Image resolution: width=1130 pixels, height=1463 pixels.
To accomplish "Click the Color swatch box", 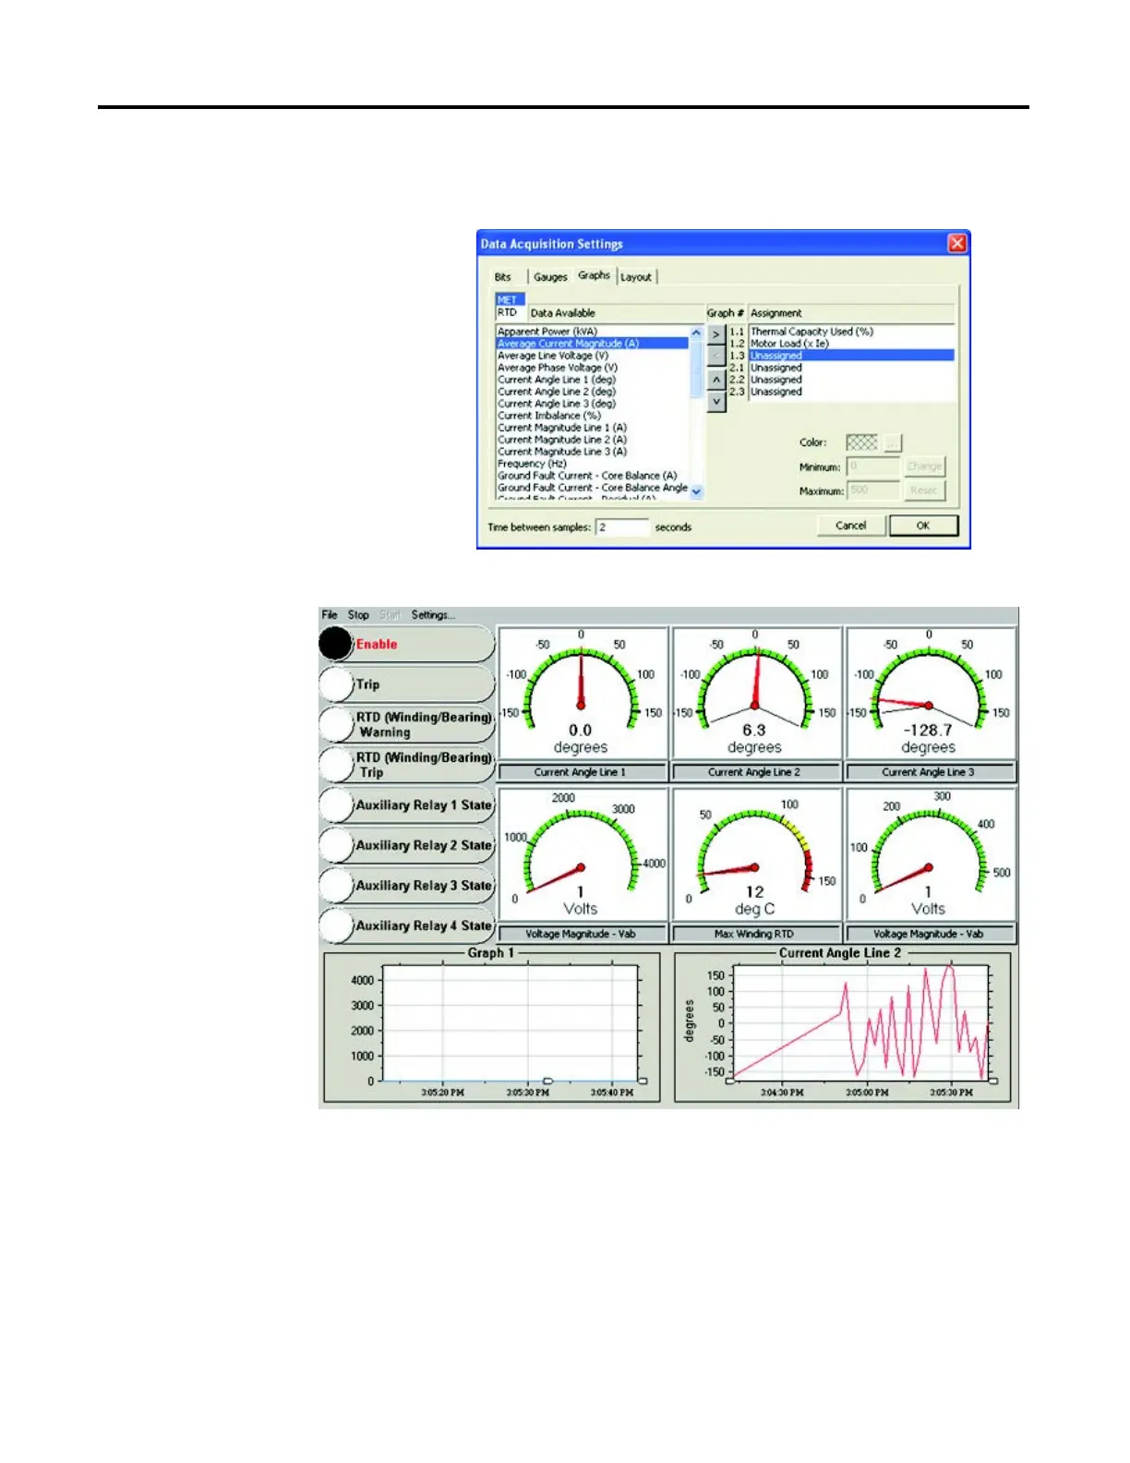I will coord(862,442).
